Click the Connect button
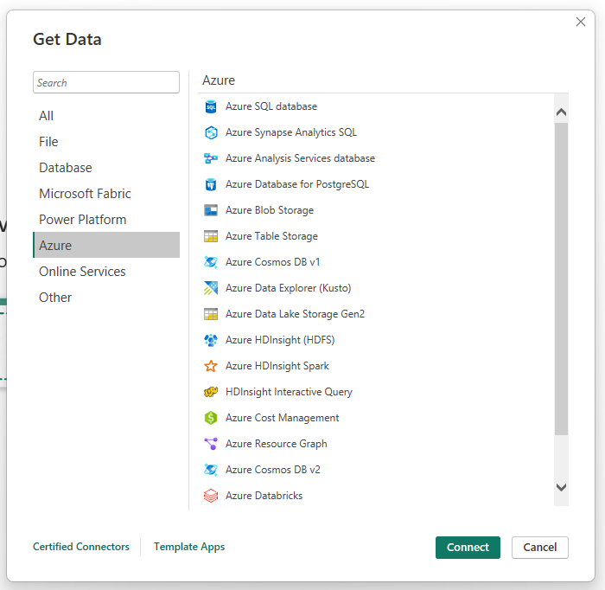Viewport: 605px width, 590px height. 468,547
